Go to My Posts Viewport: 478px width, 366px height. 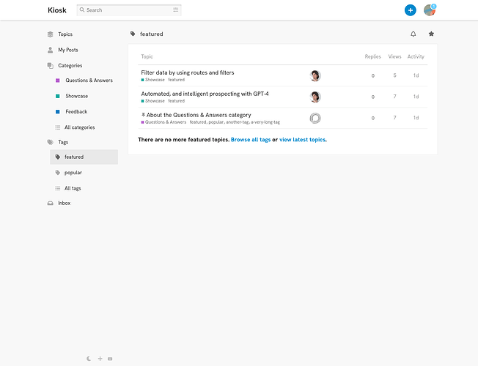coord(67,50)
